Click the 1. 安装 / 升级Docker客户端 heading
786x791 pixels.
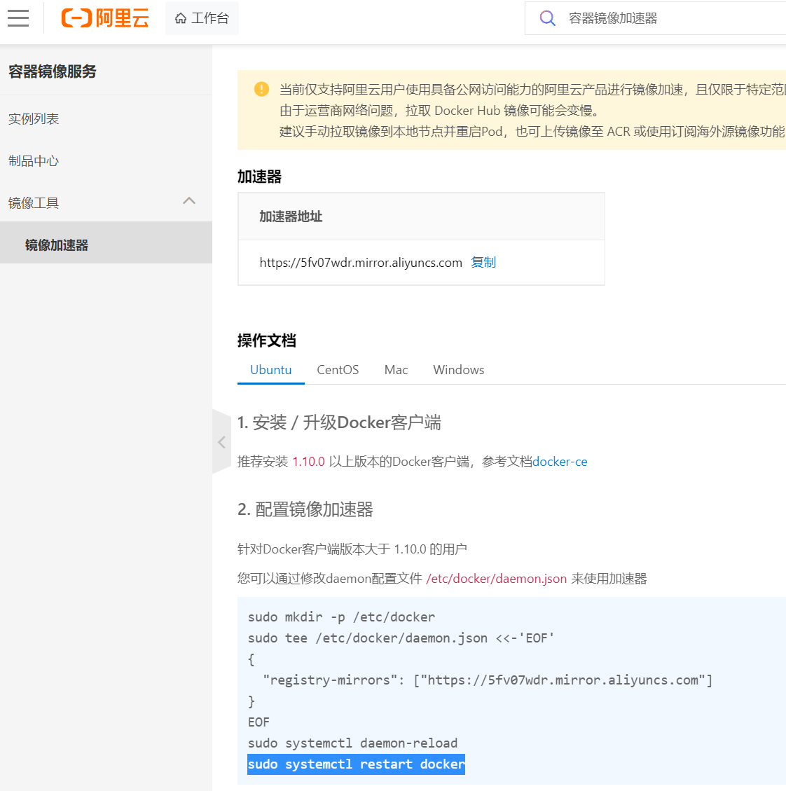[339, 422]
